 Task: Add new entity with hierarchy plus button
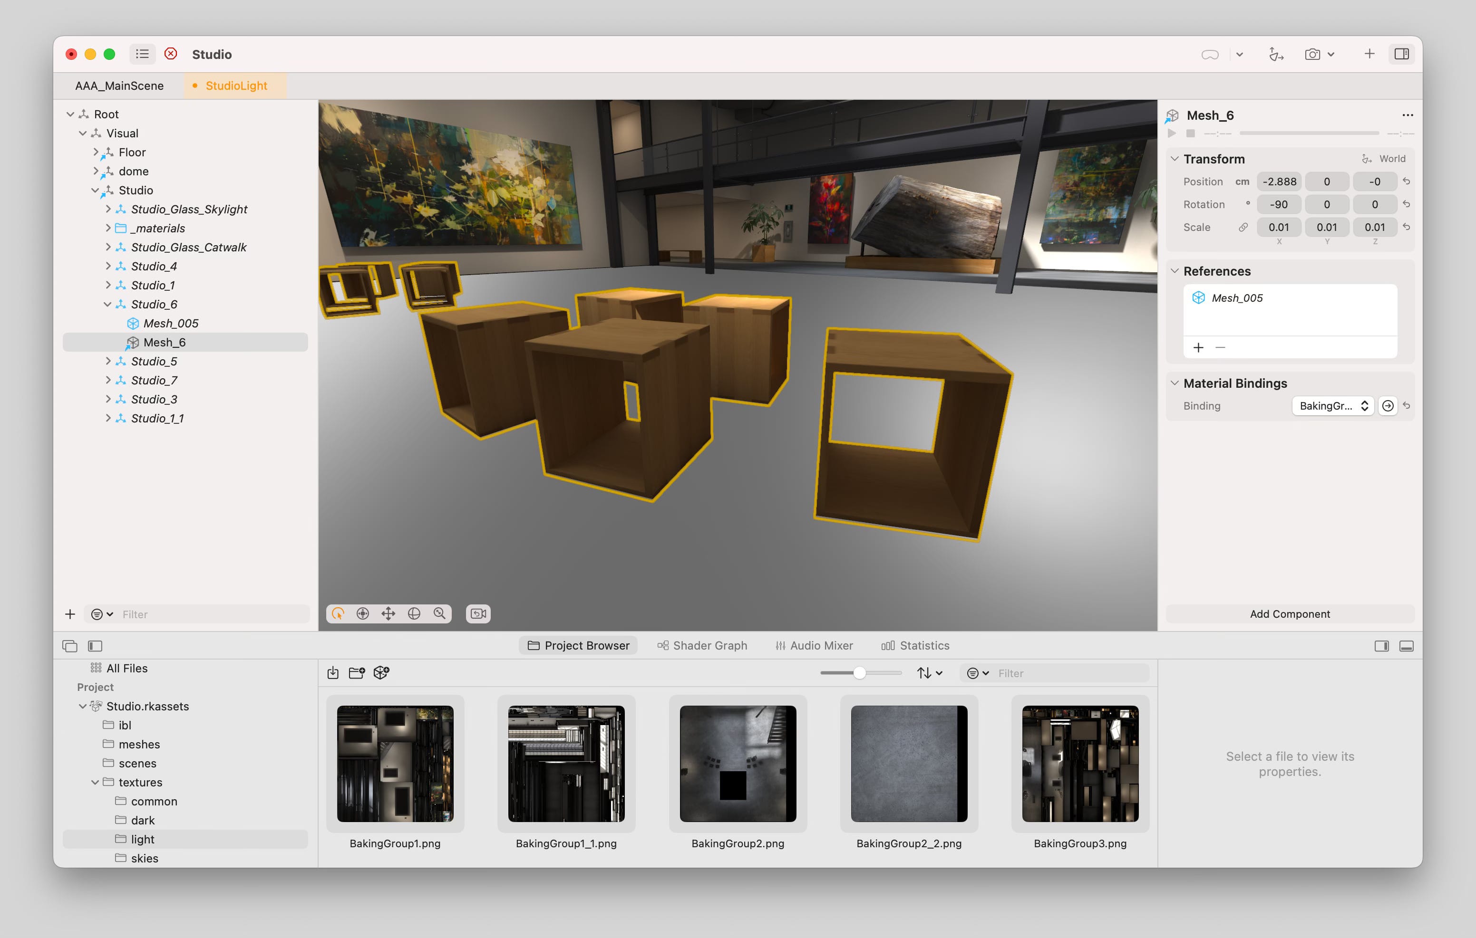click(70, 614)
